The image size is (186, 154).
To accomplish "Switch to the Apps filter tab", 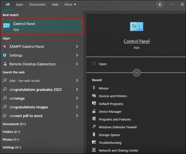I will 19,5.
